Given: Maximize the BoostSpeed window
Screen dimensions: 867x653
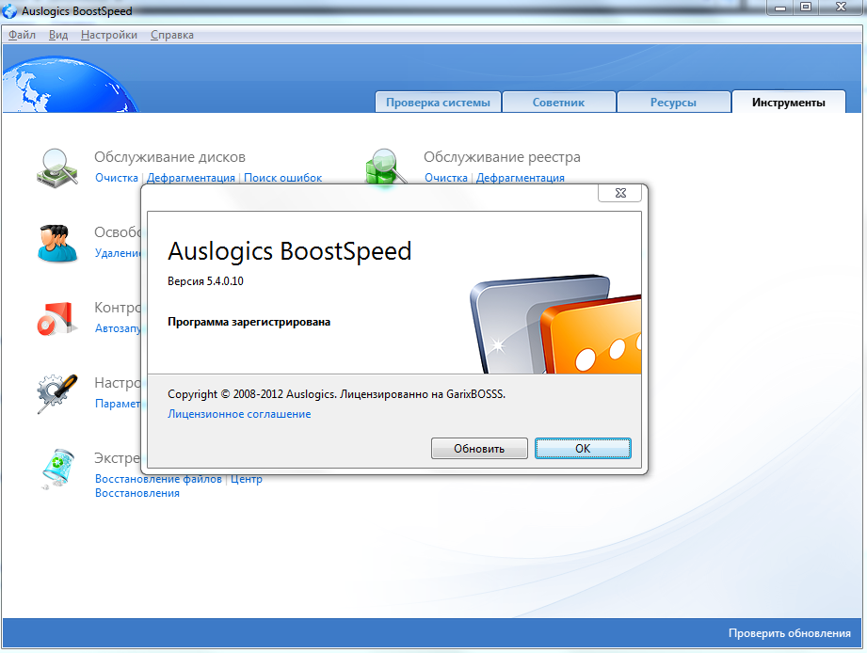Looking at the screenshot, I should point(806,8).
